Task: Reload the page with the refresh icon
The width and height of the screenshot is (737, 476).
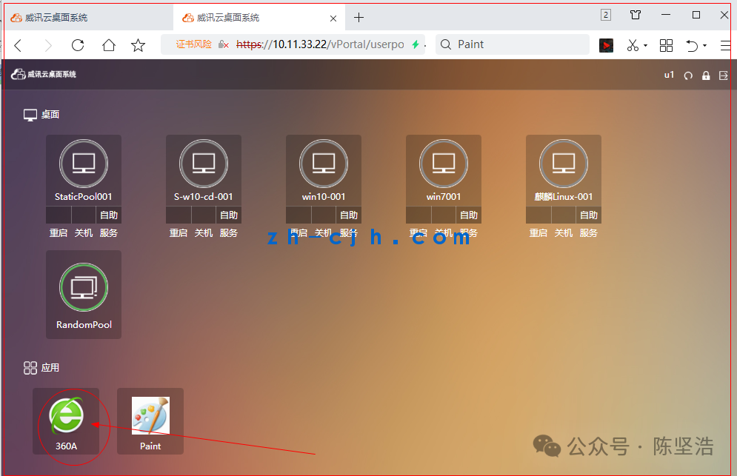Action: (78, 45)
